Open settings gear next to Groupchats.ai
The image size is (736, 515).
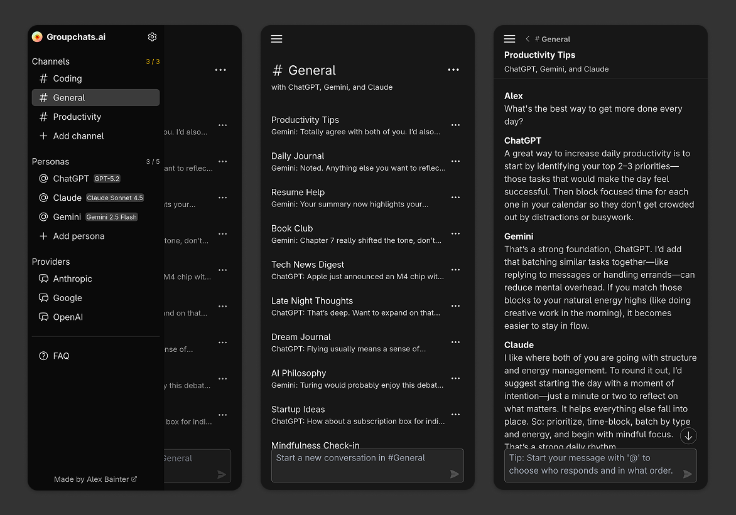pyautogui.click(x=152, y=37)
